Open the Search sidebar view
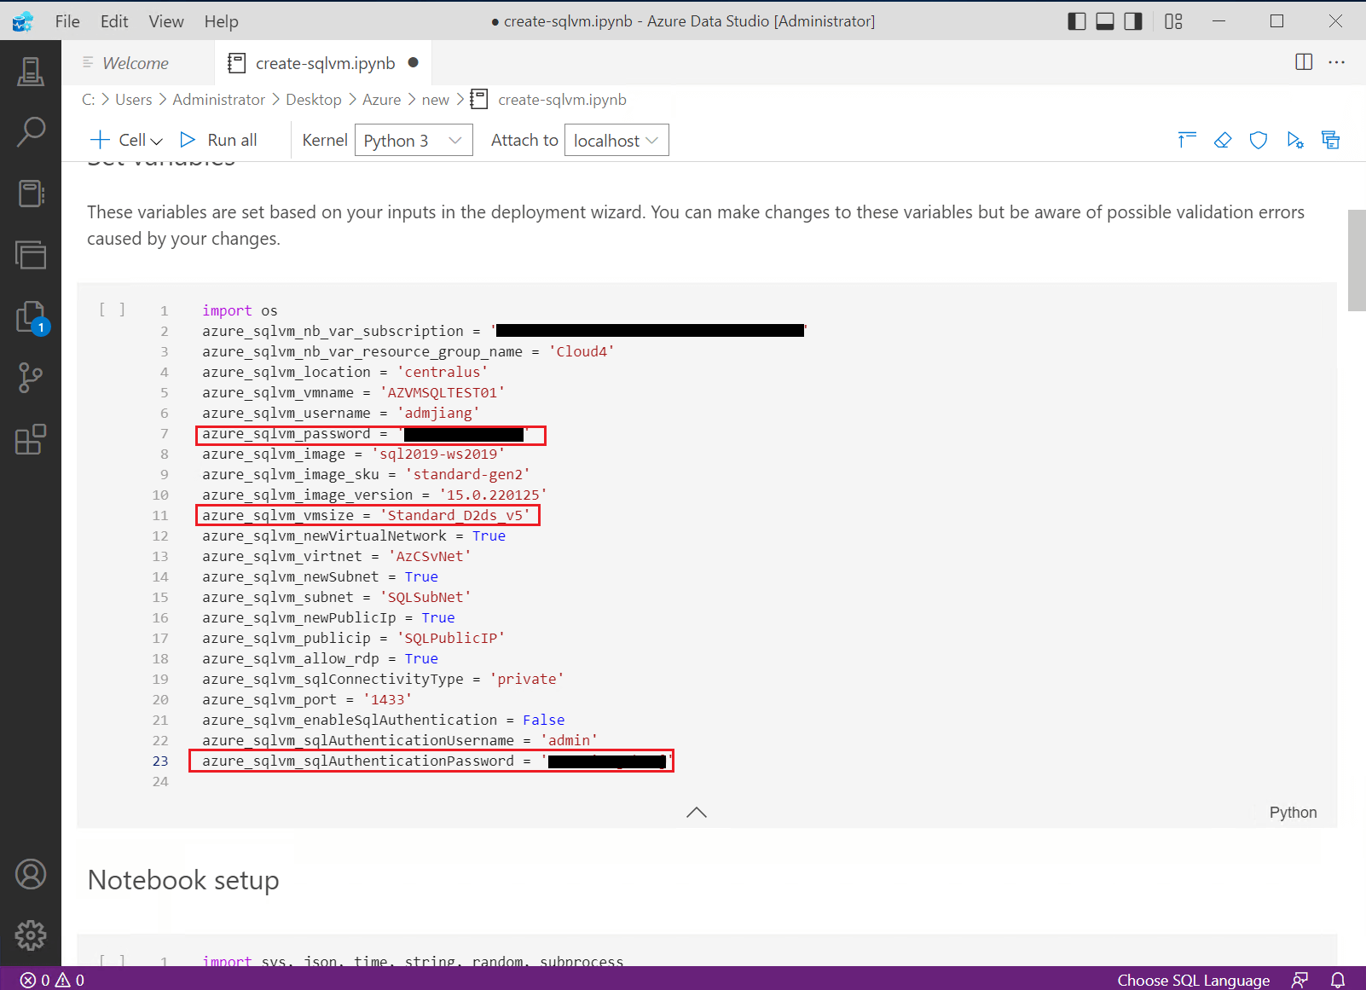Viewport: 1366px width, 990px height. pyautogui.click(x=31, y=132)
